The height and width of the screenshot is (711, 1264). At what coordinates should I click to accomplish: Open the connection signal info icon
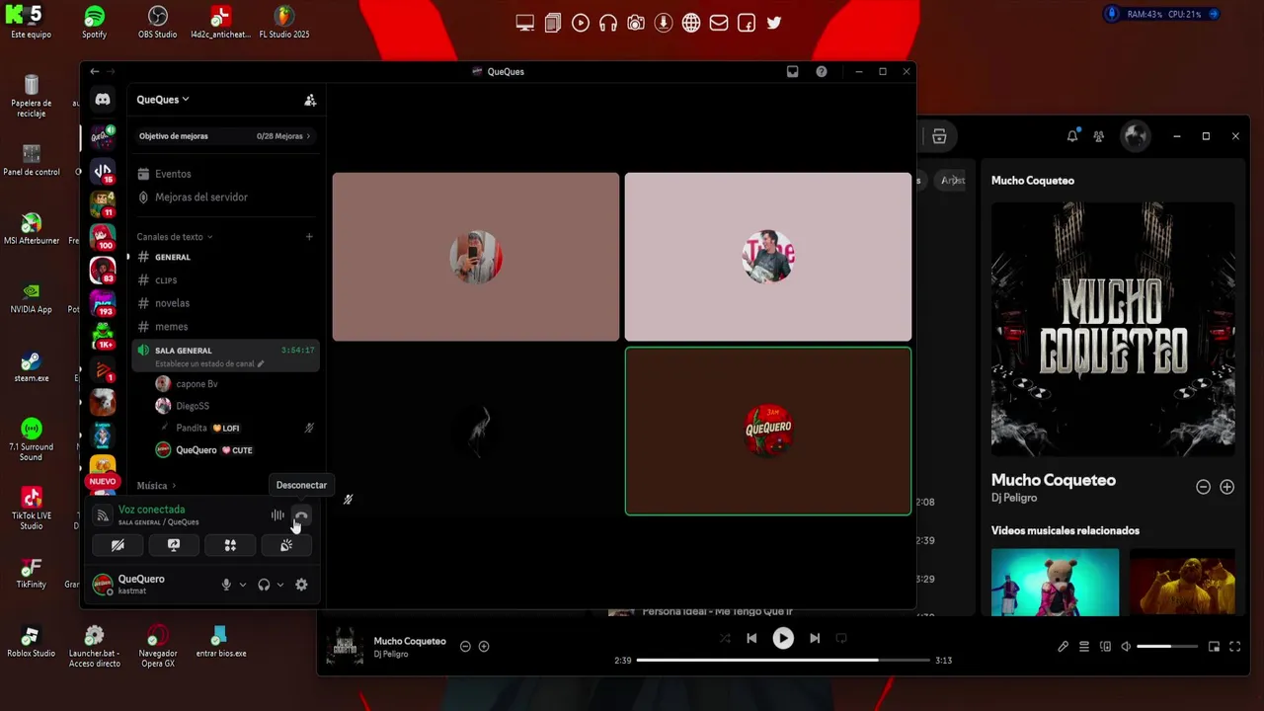click(103, 515)
